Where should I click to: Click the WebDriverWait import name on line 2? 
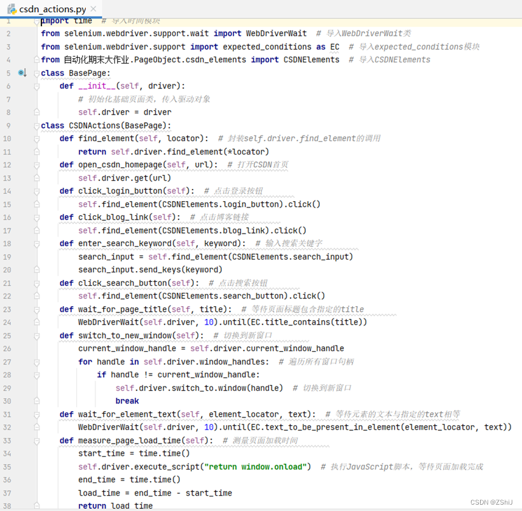(277, 34)
